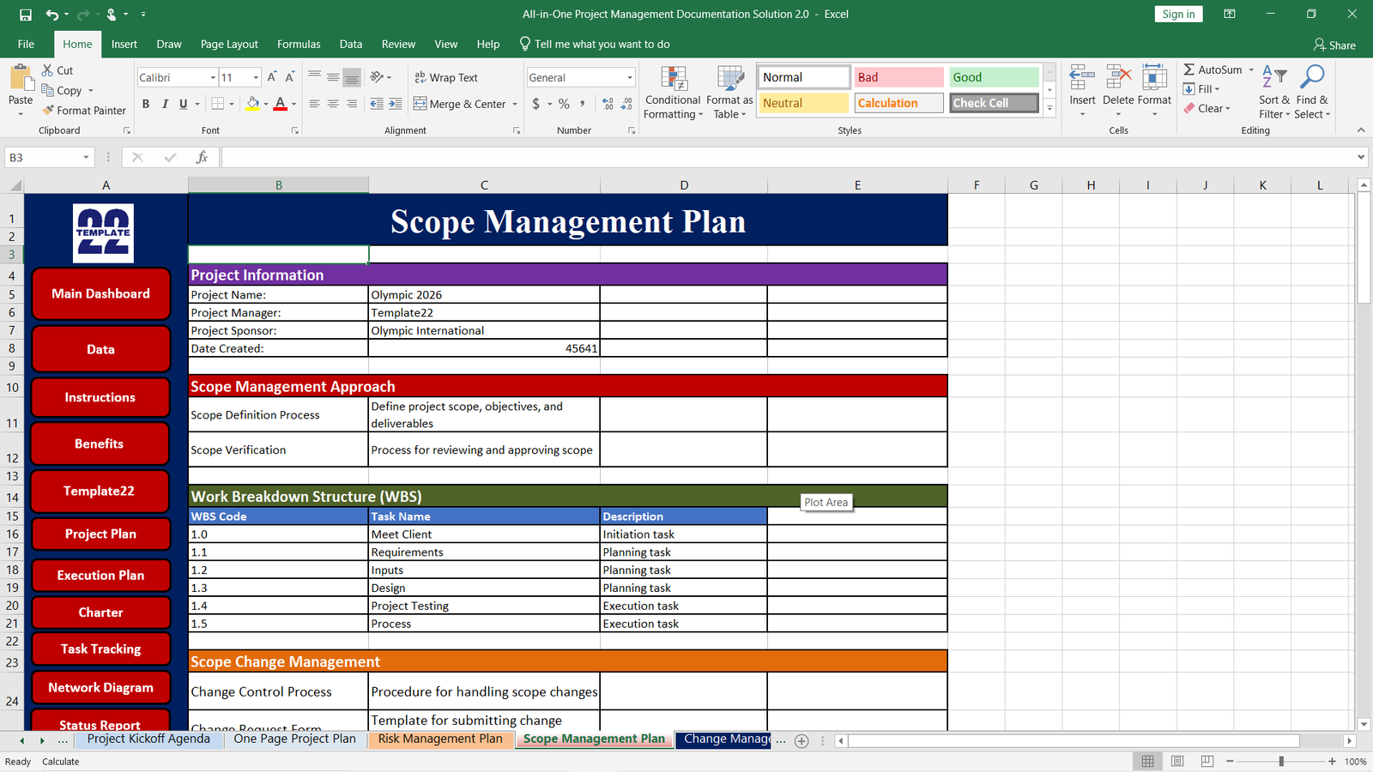The width and height of the screenshot is (1373, 772).
Task: Adjust the zoom slider handle
Action: coord(1281,761)
